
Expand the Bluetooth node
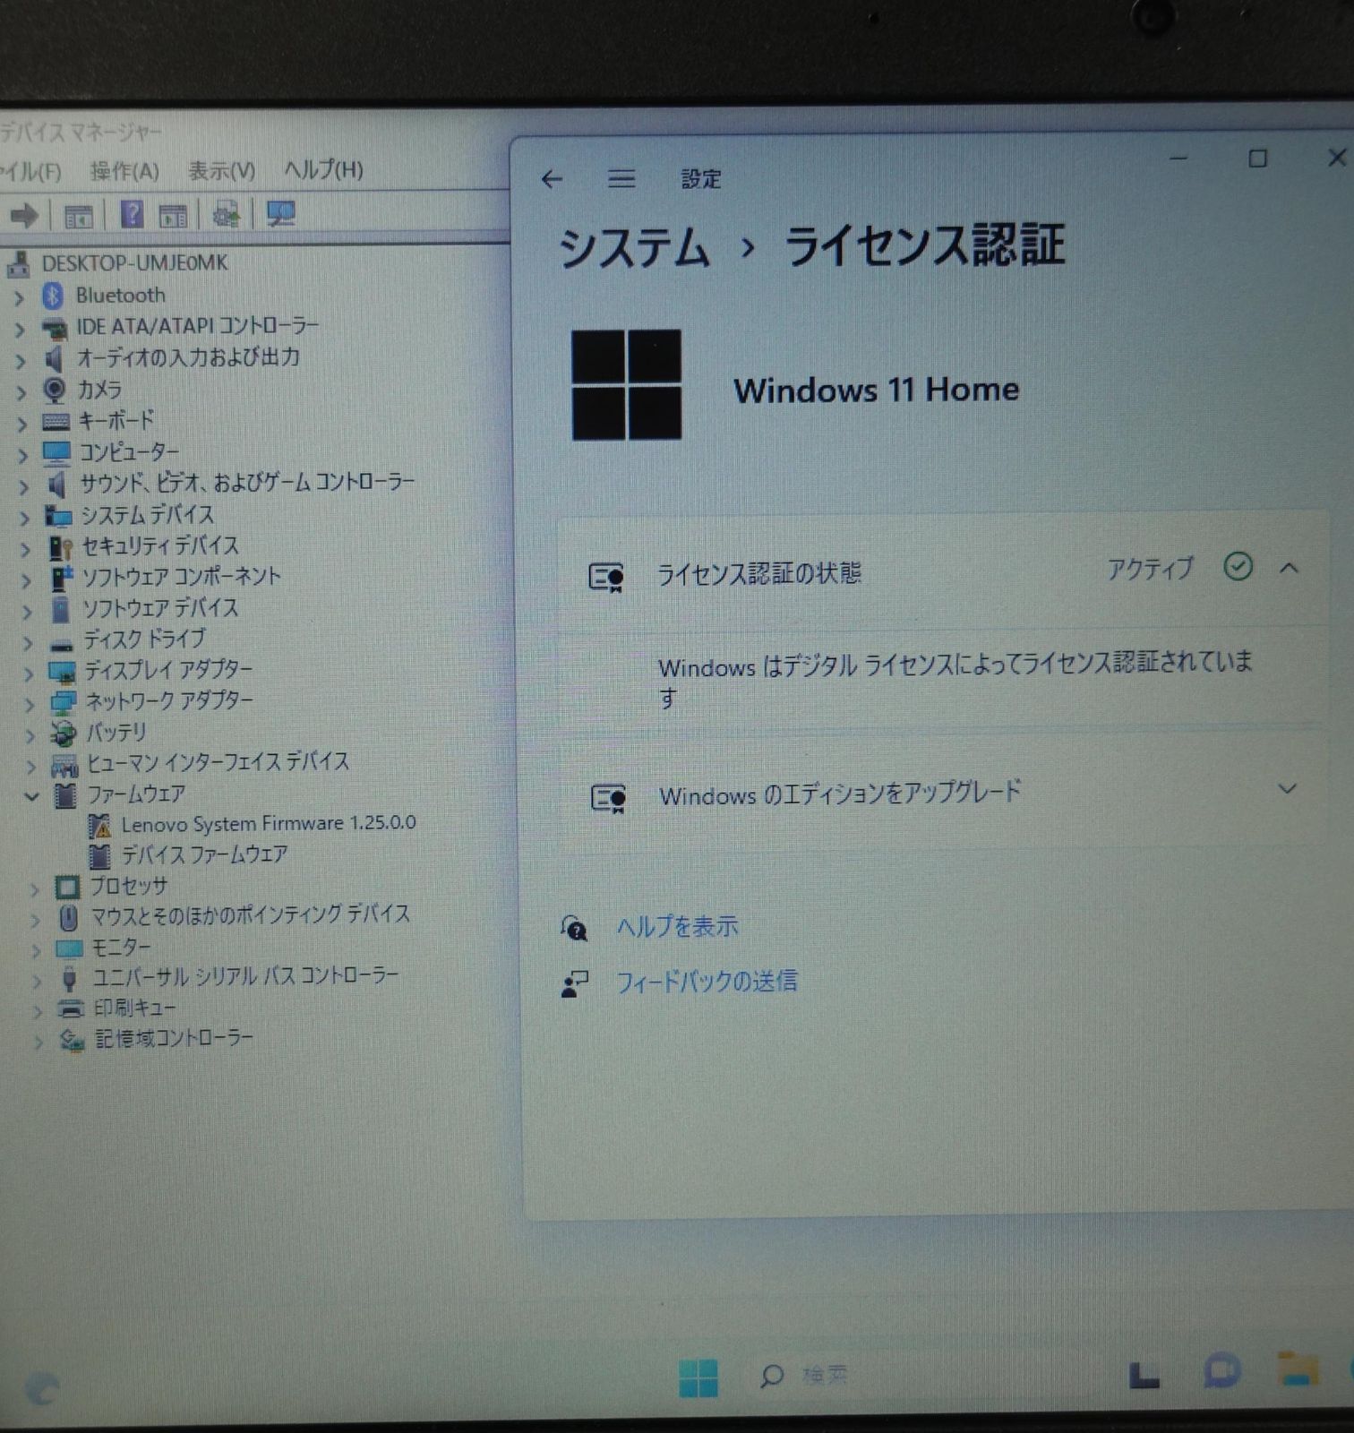(19, 297)
